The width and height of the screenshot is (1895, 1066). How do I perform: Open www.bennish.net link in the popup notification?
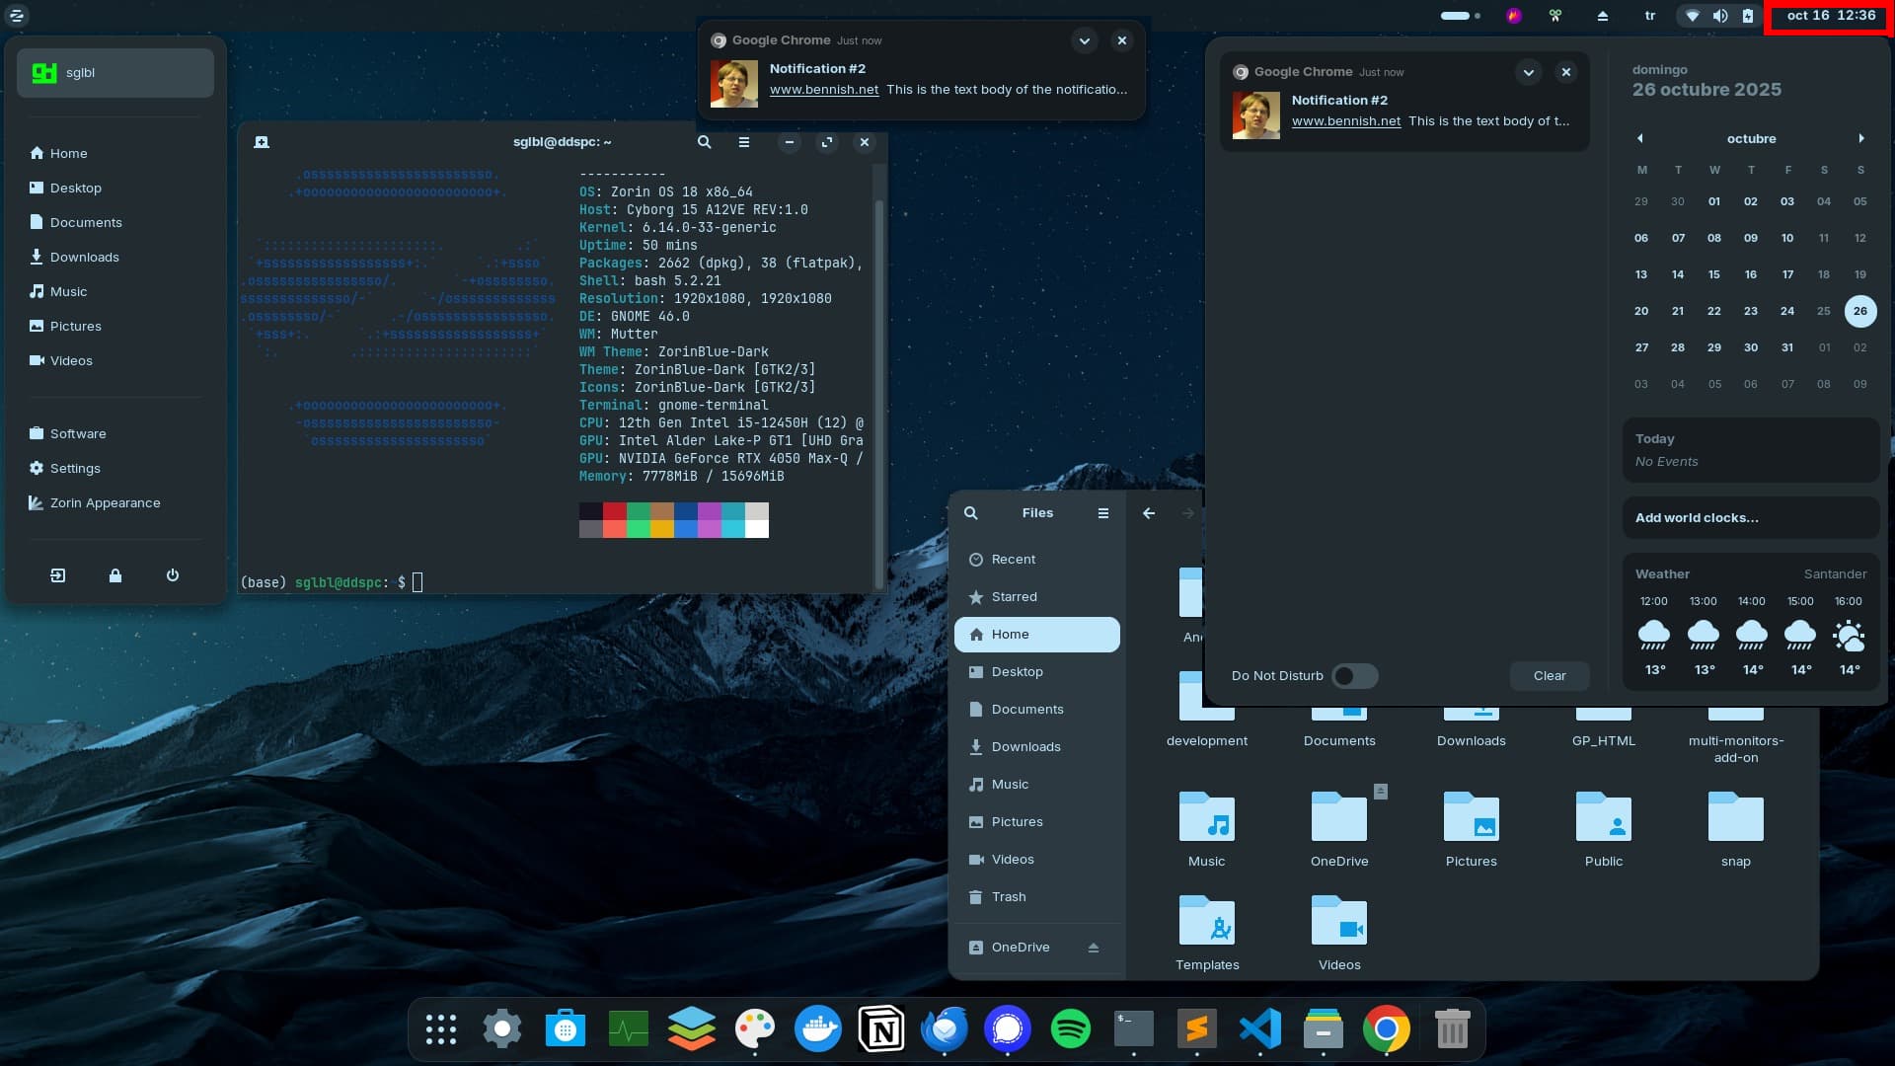tap(823, 90)
